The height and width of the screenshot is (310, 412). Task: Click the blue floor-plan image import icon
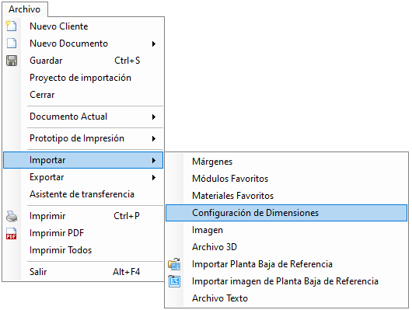(x=174, y=281)
